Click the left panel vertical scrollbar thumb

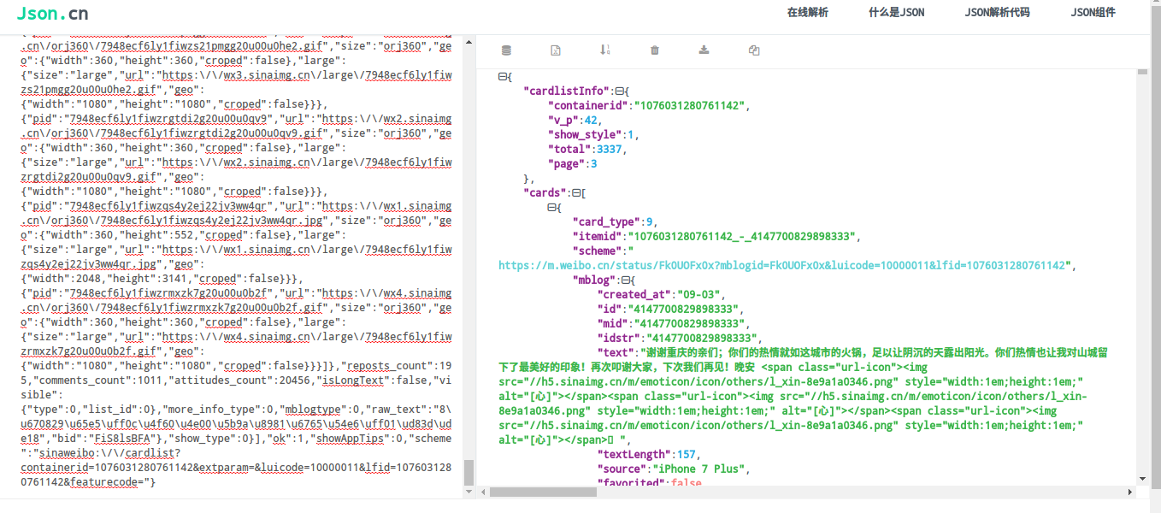(x=469, y=473)
